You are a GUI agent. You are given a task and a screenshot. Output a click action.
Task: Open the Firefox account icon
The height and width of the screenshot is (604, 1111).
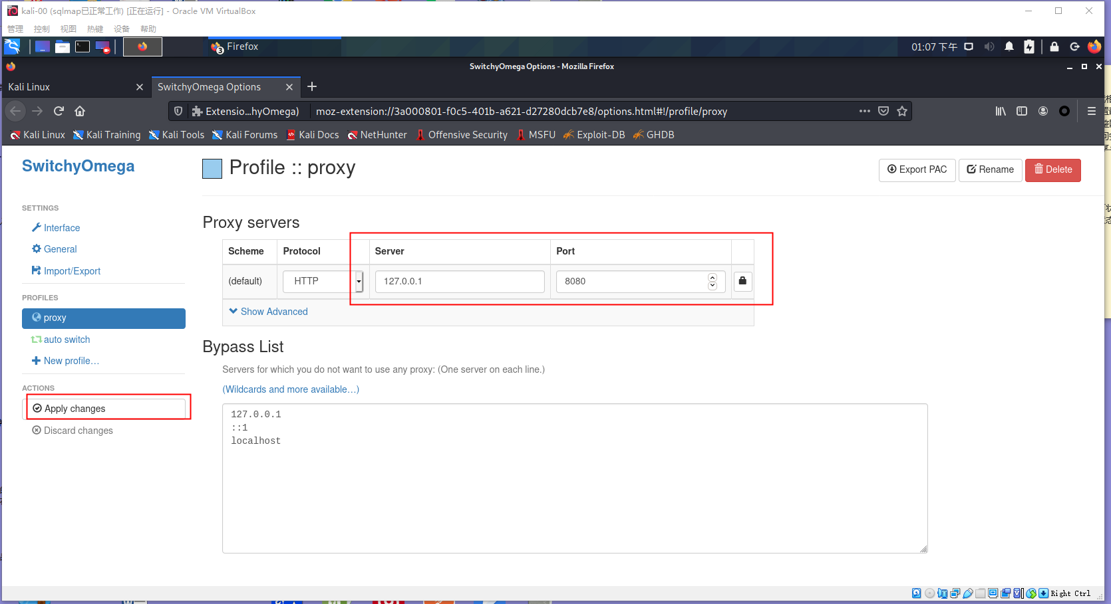(x=1043, y=111)
